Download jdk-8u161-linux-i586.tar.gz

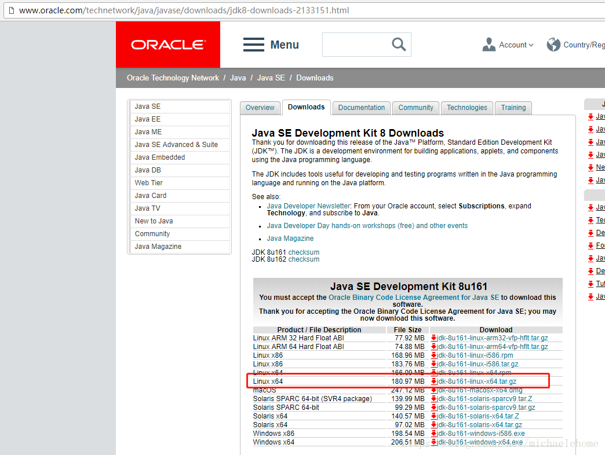pos(478,364)
